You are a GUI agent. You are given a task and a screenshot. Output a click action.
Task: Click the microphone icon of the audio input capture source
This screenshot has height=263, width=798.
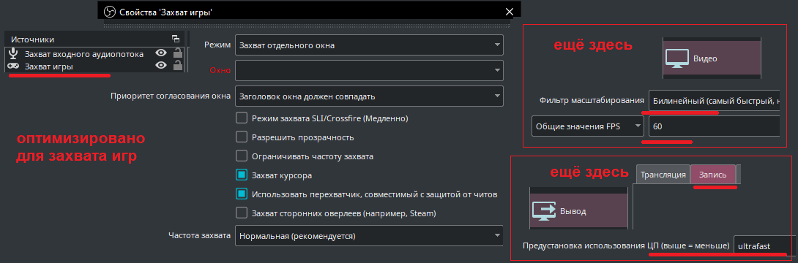tap(14, 53)
